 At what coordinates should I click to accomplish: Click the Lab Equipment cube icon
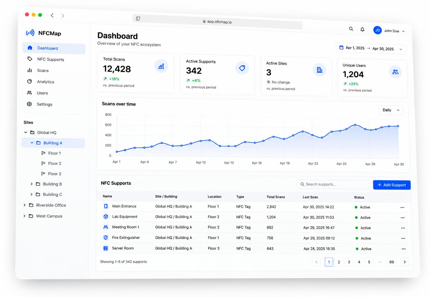click(x=106, y=217)
